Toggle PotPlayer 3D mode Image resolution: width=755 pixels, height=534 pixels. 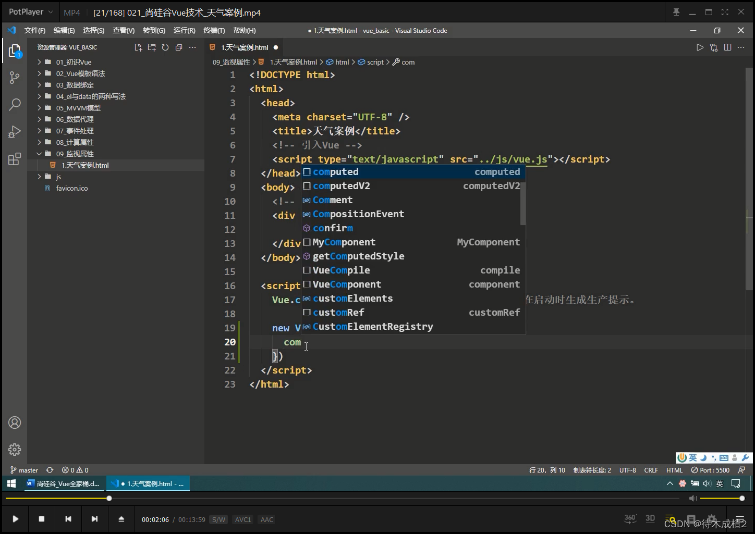tap(650, 518)
